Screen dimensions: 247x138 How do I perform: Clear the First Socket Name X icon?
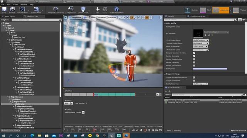(208, 40)
